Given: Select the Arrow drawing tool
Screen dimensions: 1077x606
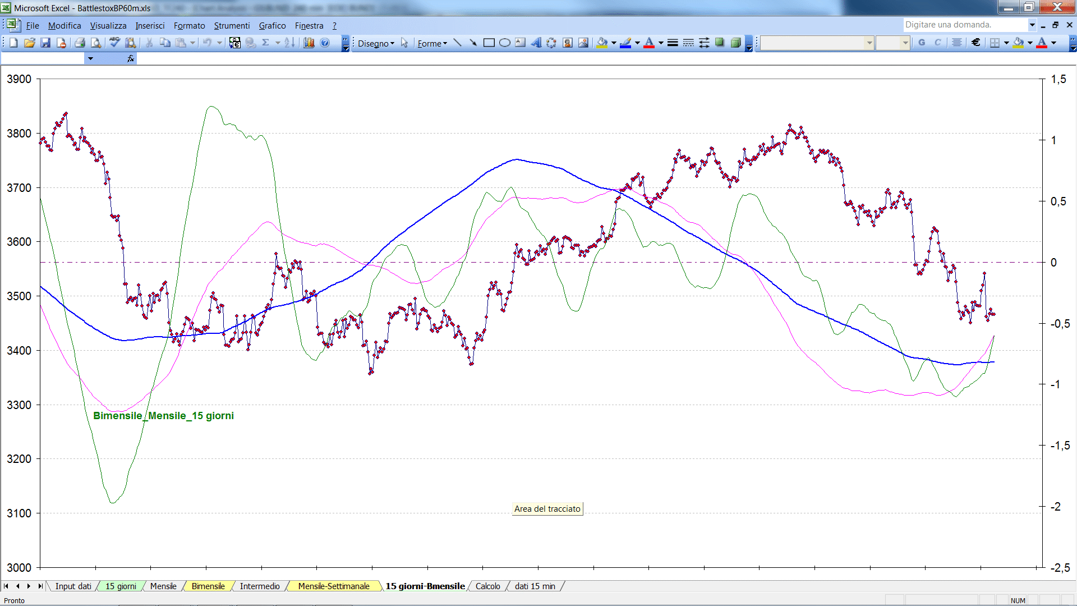Looking at the screenshot, I should 473,43.
